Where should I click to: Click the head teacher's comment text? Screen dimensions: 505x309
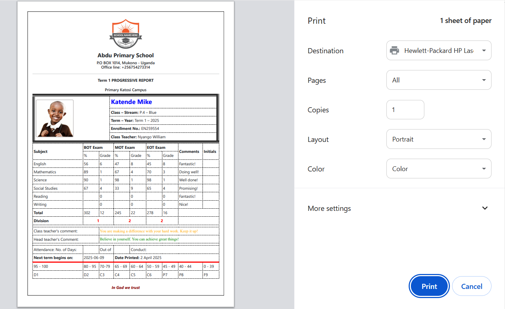point(139,239)
